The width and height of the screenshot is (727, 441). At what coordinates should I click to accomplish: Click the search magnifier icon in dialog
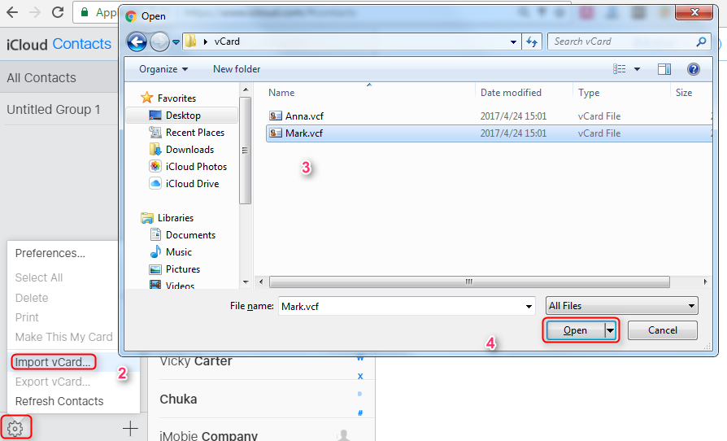pyautogui.click(x=702, y=41)
